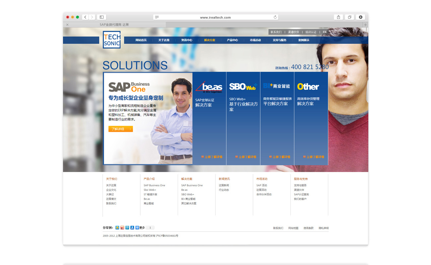Open the BI+商业智能 solution panel
Viewport: 431px width, 265px height.
pos(277,119)
